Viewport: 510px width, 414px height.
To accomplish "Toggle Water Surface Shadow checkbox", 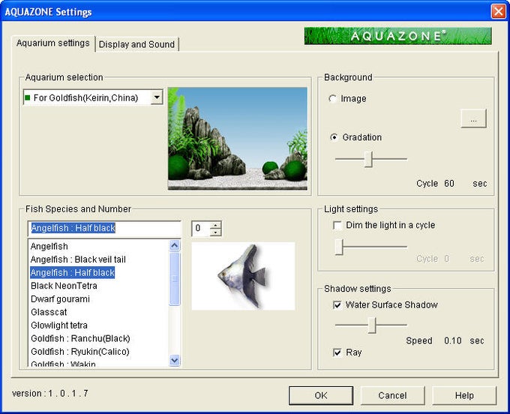I will 337,305.
